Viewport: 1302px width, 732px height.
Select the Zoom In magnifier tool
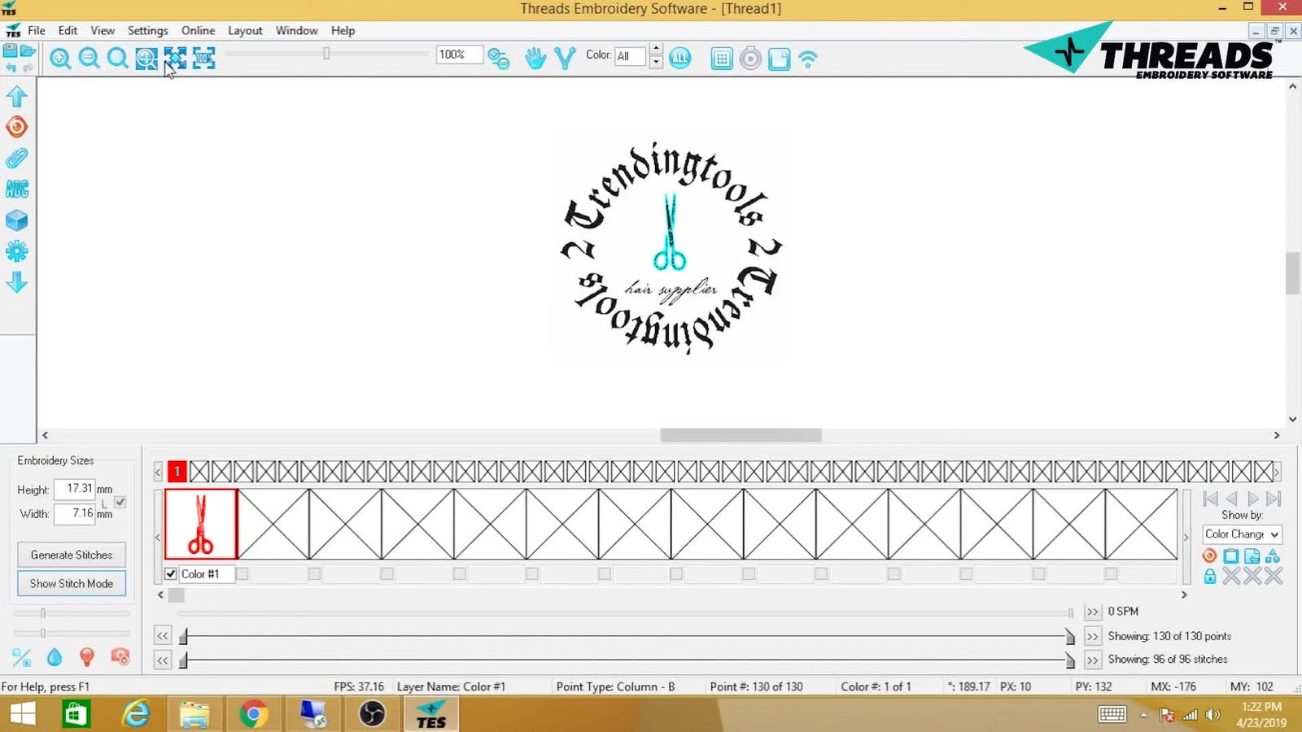click(x=61, y=59)
